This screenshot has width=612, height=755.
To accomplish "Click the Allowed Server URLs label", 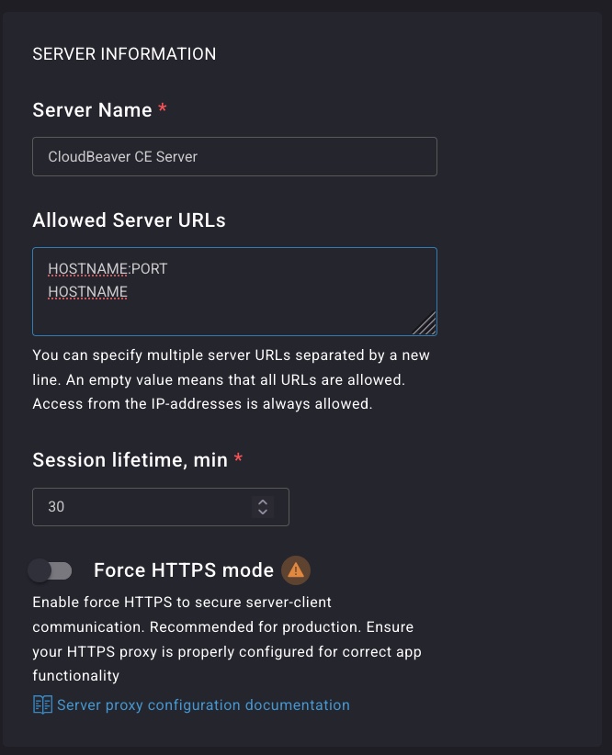I will click(129, 220).
